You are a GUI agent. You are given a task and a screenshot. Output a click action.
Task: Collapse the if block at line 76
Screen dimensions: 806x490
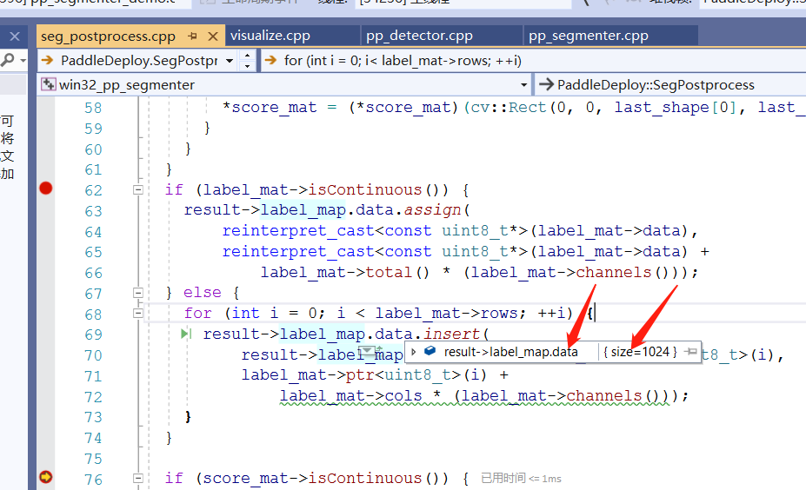[137, 478]
